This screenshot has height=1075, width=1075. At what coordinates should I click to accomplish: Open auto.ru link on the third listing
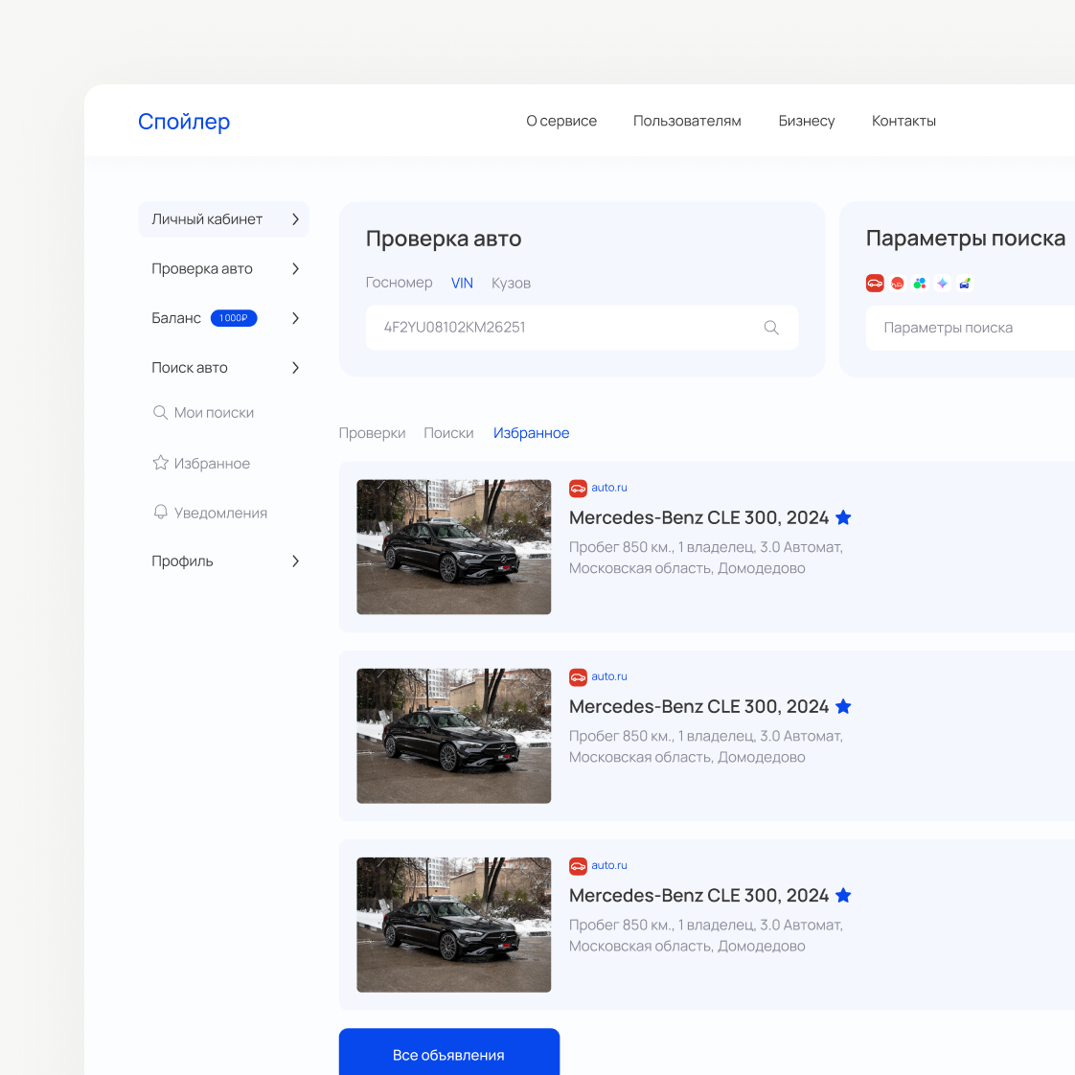[x=608, y=865]
